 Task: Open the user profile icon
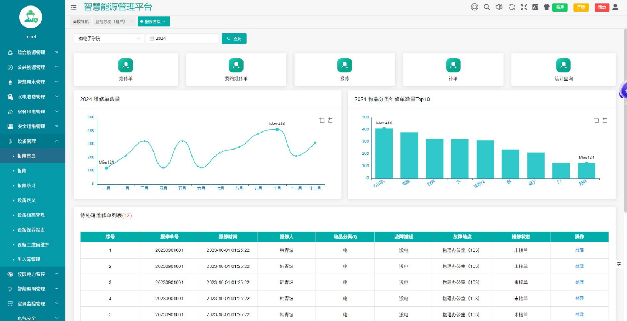pyautogui.click(x=615, y=7)
